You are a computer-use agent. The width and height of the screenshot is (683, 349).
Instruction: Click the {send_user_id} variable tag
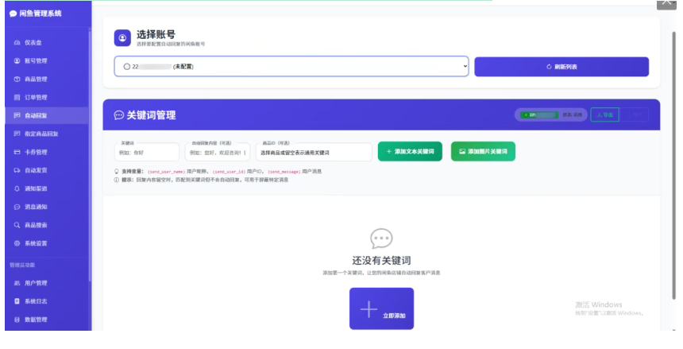(229, 172)
